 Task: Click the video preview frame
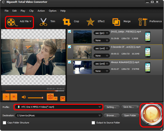[33, 57]
